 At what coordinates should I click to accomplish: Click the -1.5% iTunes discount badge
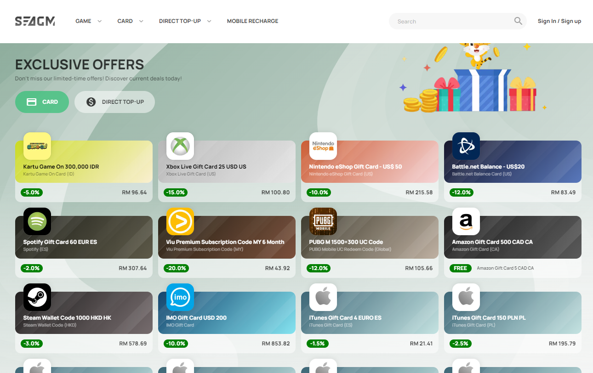click(317, 344)
